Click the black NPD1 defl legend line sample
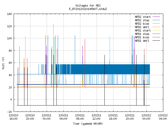 (x=156, y=41)
